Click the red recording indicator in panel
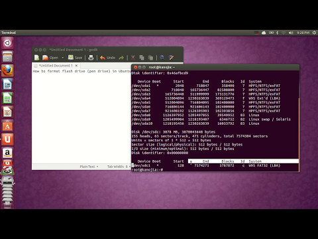The image size is (318, 239). point(256,33)
